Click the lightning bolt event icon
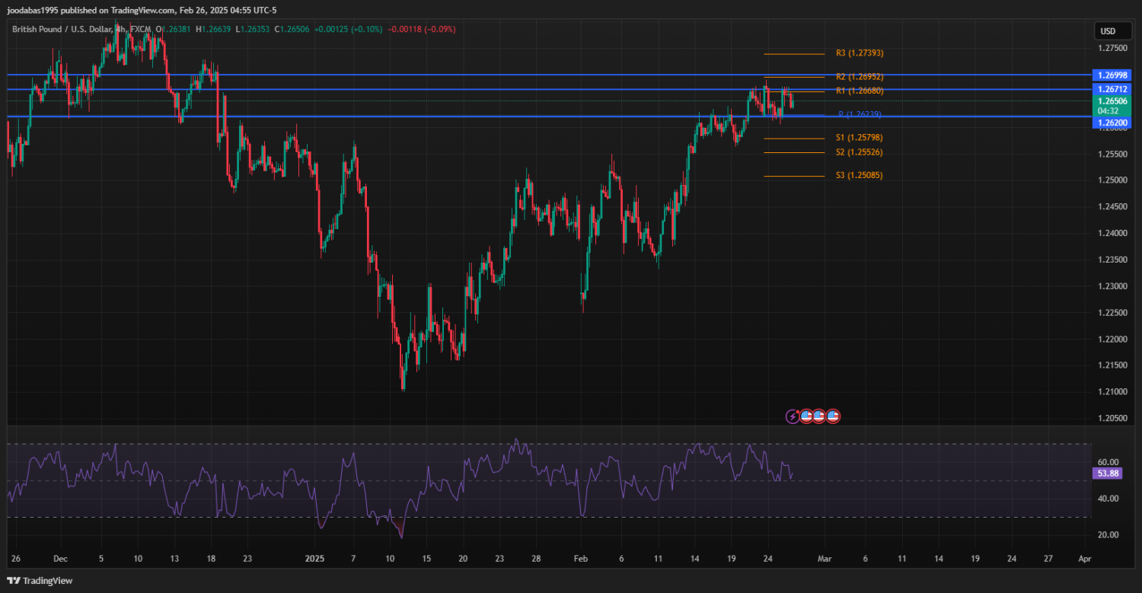1142x593 pixels. pos(793,416)
